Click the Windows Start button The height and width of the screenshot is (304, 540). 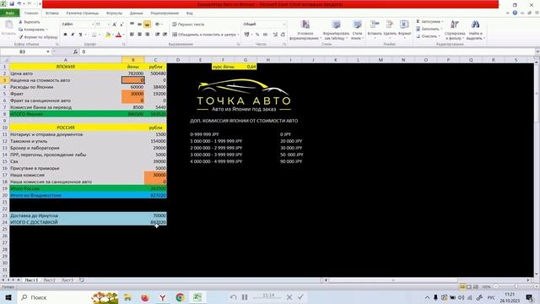[8, 297]
